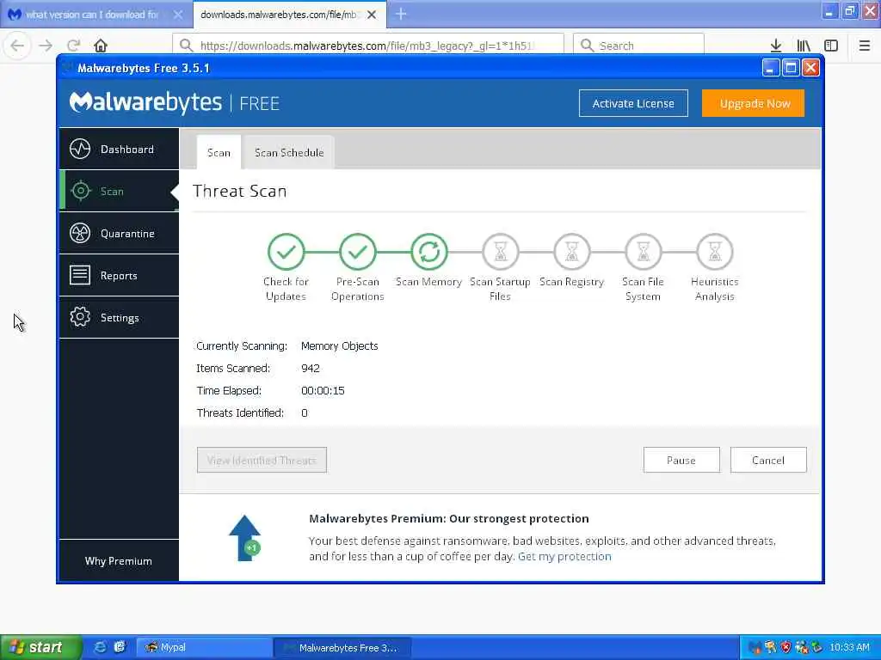Click the 'Memory Objects' currently scanning value
Viewport: 881px width, 660px height.
click(339, 345)
